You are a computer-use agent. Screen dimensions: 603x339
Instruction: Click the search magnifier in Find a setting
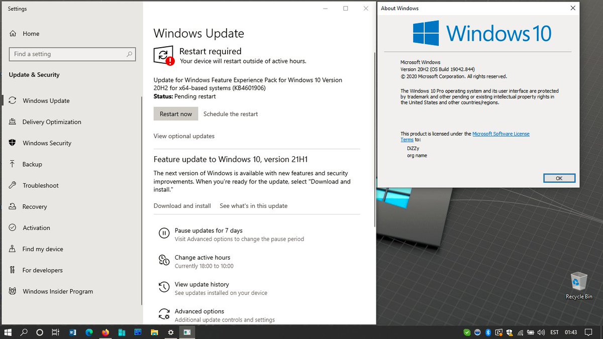click(130, 54)
